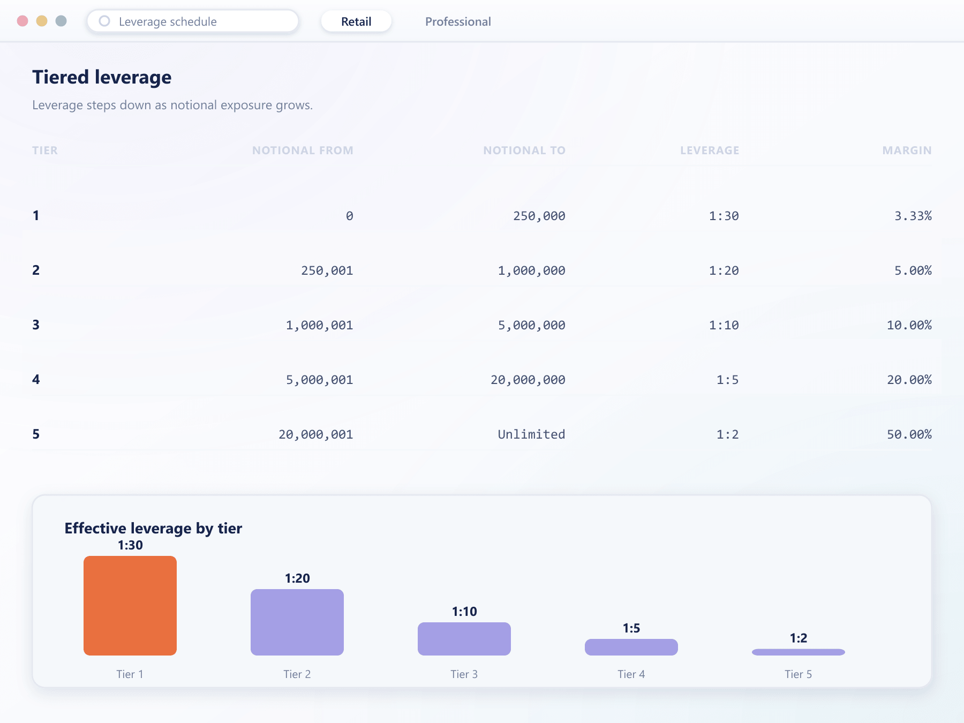Select the 20,000,001 notional from cell

(x=316, y=434)
